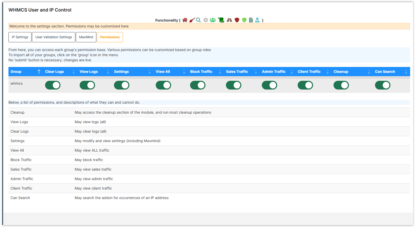This screenshot has height=227, width=415.
Task: Toggle Admin Traffic permission for whmcs
Action: coord(269,85)
